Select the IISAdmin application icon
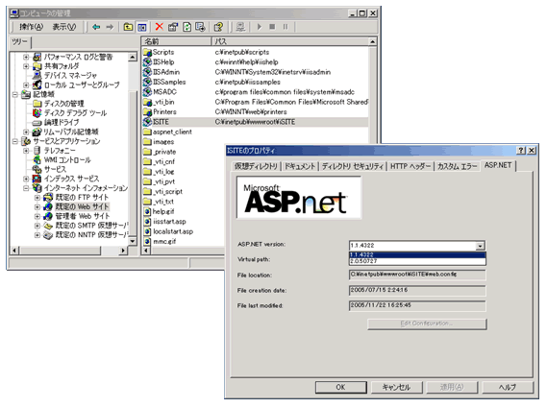This screenshot has height=408, width=547. [147, 72]
